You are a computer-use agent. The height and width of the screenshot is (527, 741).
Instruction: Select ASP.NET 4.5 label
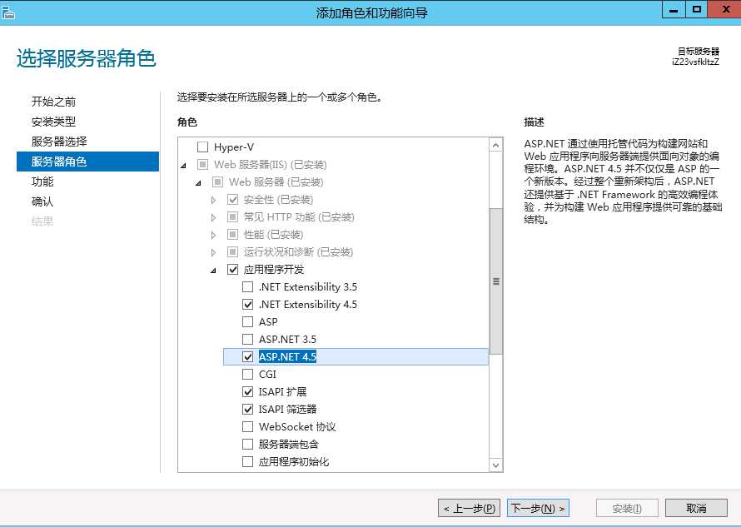[287, 357]
